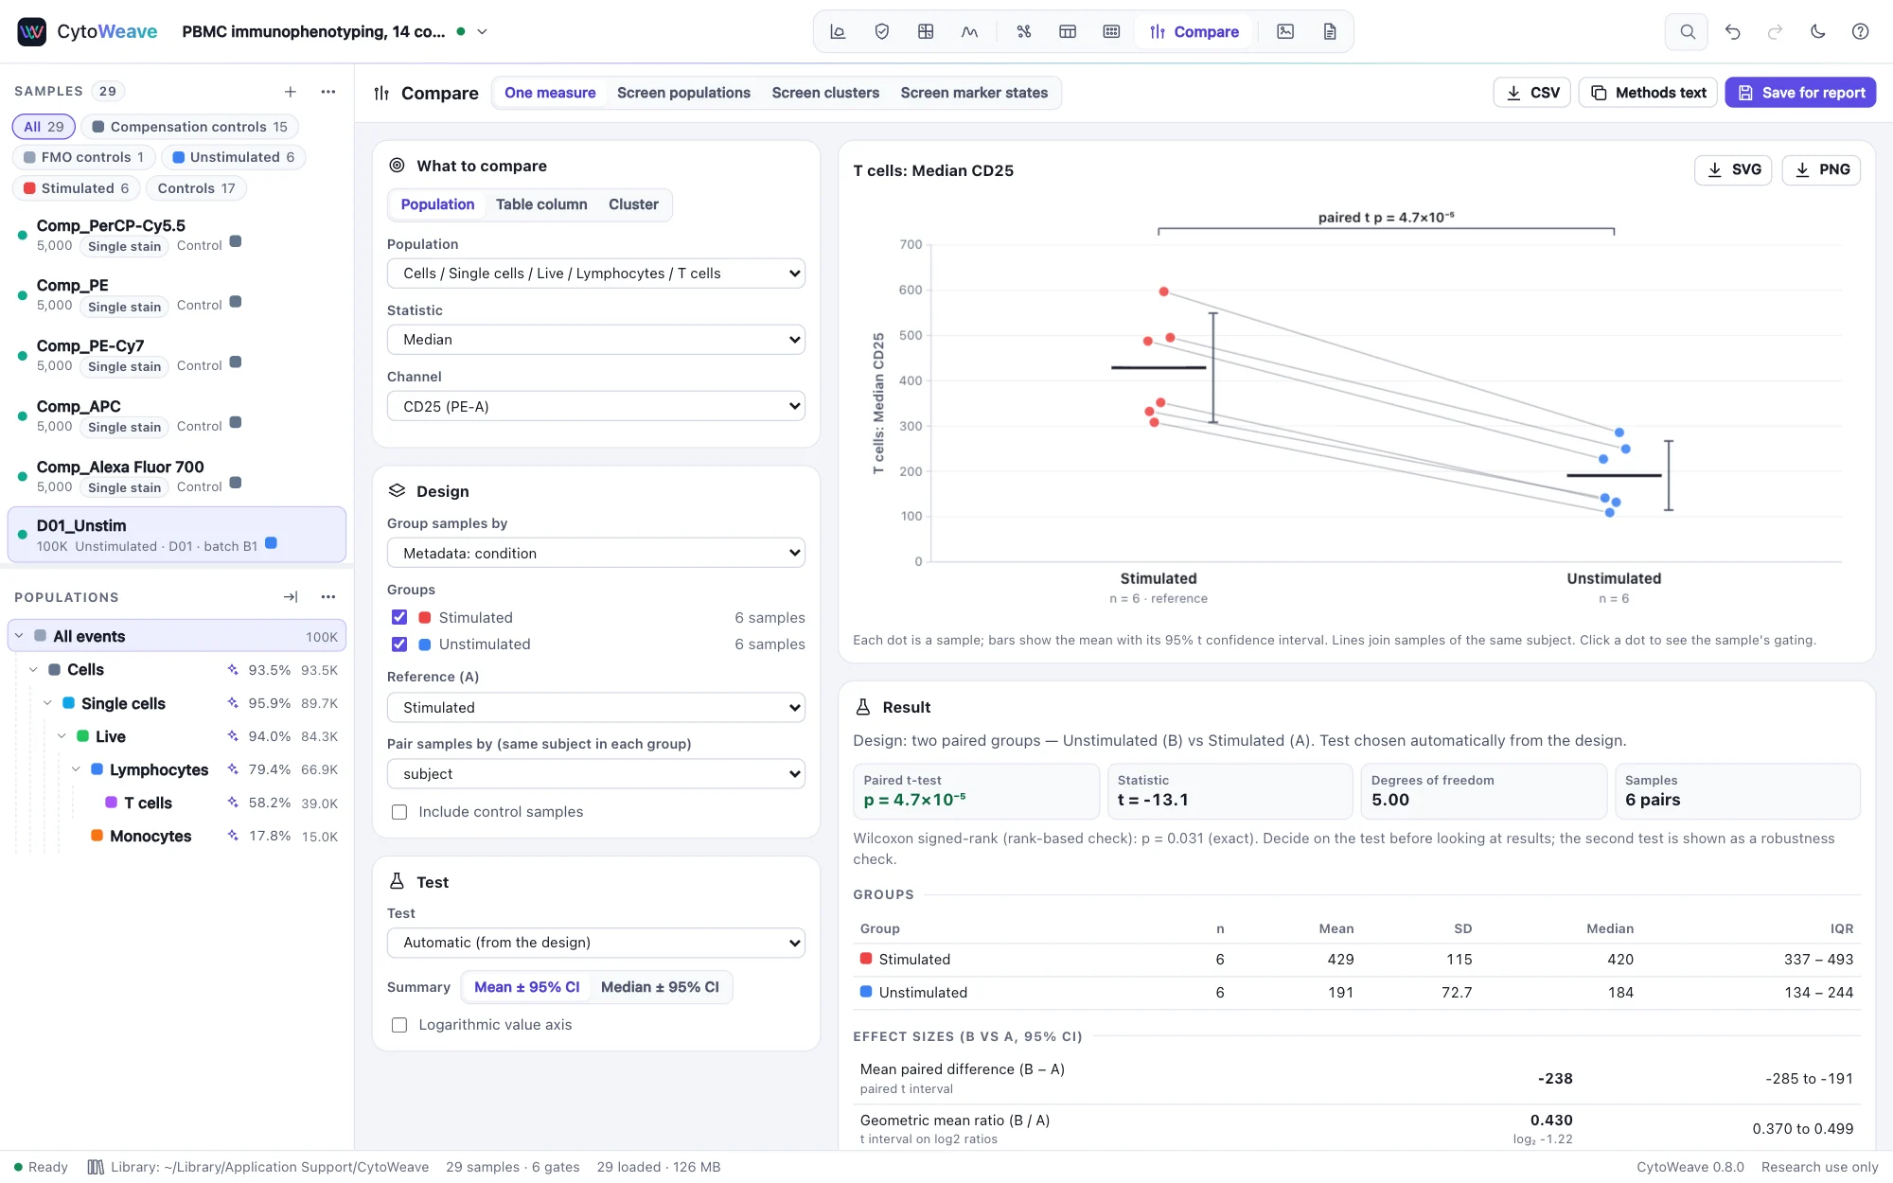
Task: Copy Methods text button
Action: click(x=1648, y=93)
